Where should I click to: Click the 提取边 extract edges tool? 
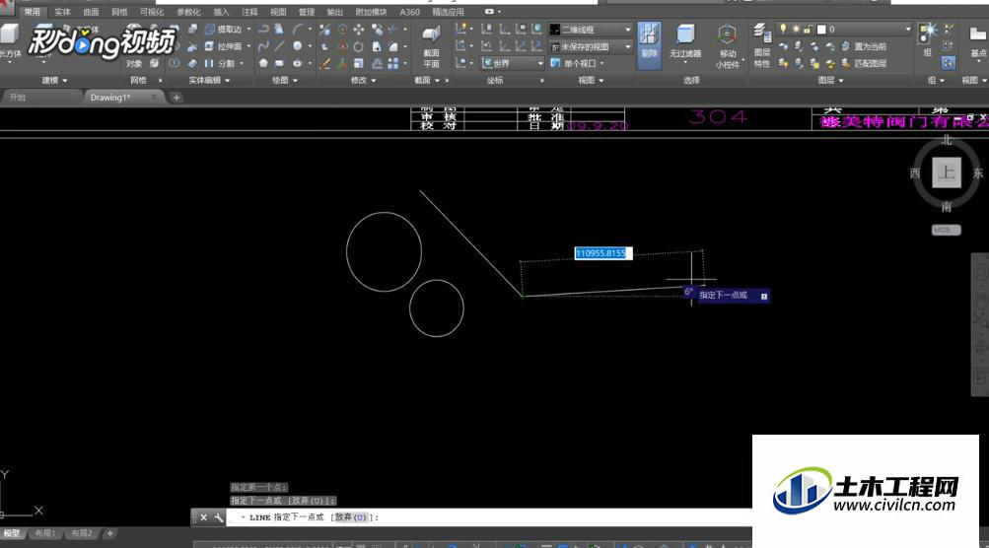pyautogui.click(x=224, y=29)
